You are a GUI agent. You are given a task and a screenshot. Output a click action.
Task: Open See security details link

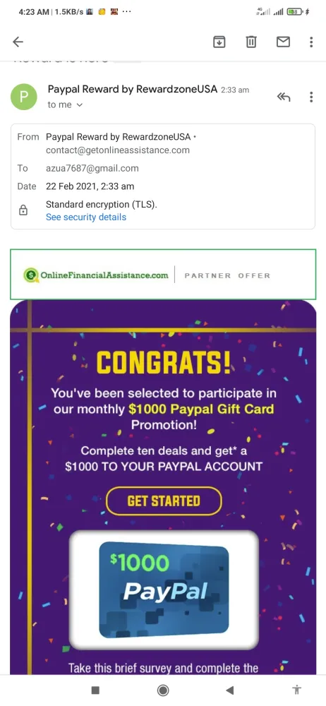pos(86,217)
